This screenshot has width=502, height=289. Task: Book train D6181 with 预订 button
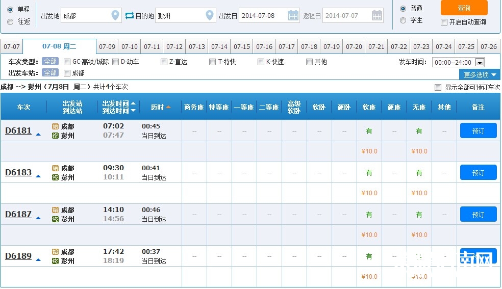(x=479, y=131)
